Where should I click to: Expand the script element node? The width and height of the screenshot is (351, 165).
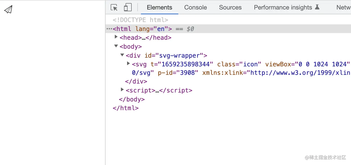122,90
